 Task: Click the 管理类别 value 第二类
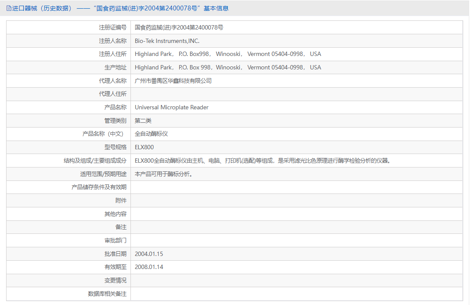click(143, 121)
